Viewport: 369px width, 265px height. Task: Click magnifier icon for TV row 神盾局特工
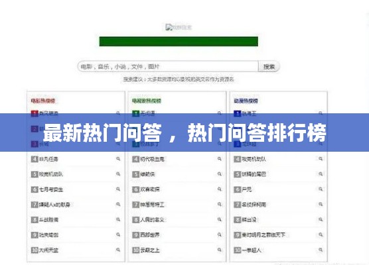click(219, 205)
